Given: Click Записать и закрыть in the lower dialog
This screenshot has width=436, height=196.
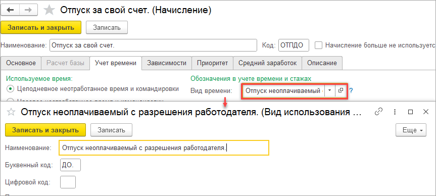Looking at the screenshot, I should [x=45, y=130].
